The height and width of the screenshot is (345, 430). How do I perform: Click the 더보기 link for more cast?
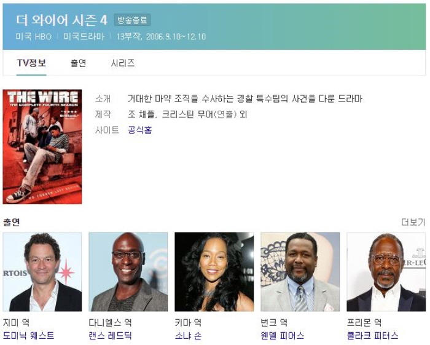click(413, 222)
